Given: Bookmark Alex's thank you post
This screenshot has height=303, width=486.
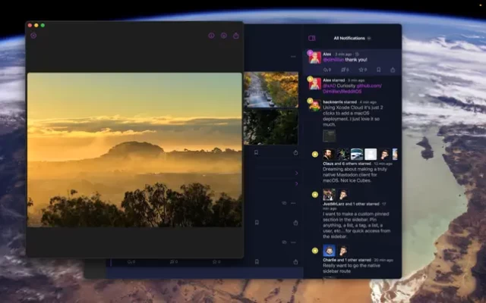Looking at the screenshot, I should point(378,70).
